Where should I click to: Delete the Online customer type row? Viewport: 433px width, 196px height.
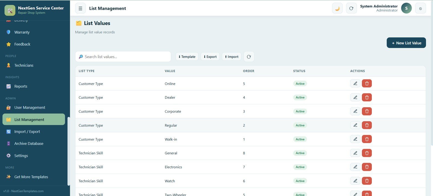tap(367, 83)
